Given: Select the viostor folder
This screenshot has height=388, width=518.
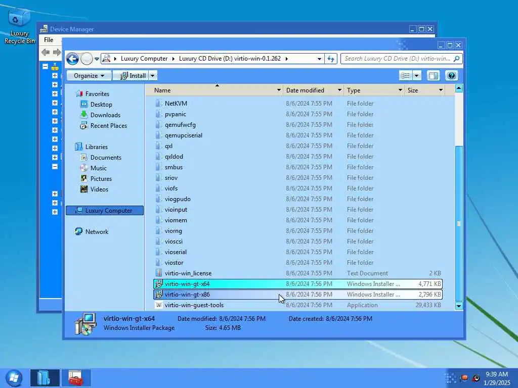Looking at the screenshot, I should pos(174,263).
